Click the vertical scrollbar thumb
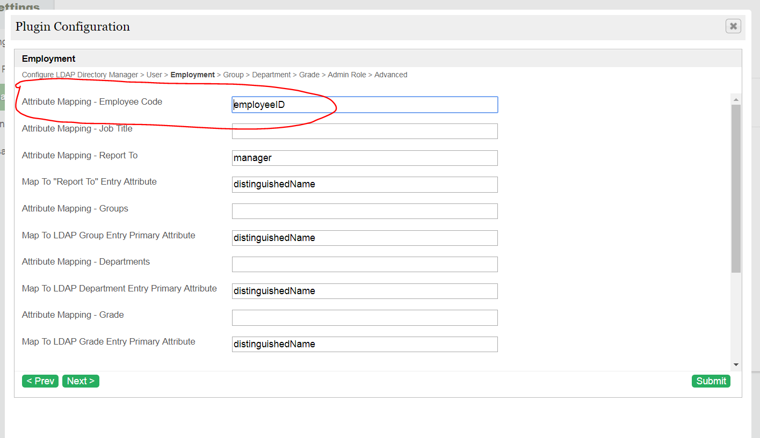Viewport: 760px width, 438px height. (736, 188)
